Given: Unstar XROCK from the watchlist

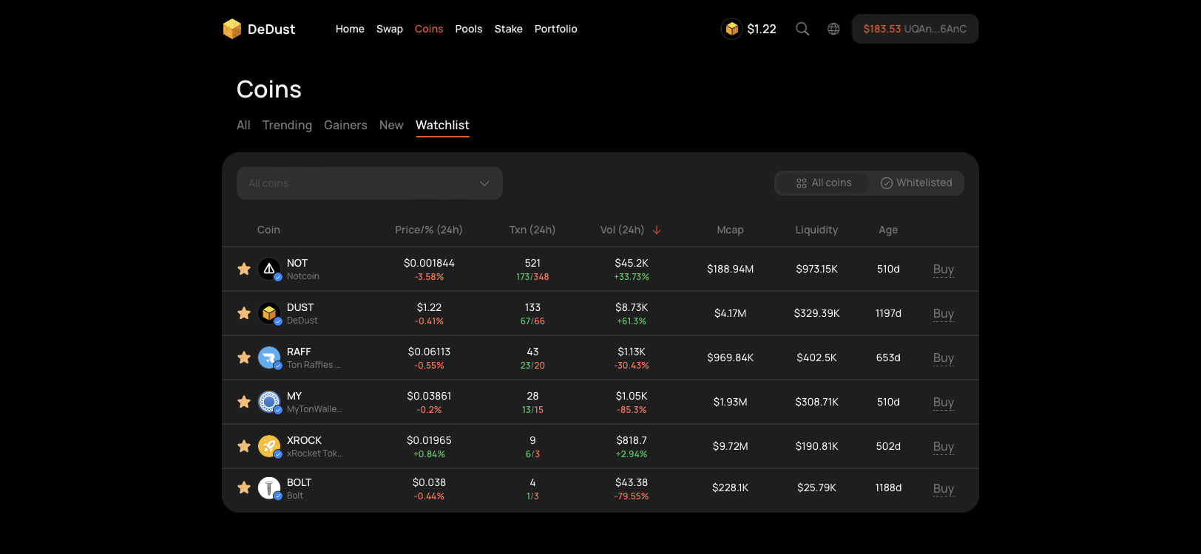Looking at the screenshot, I should tap(244, 446).
